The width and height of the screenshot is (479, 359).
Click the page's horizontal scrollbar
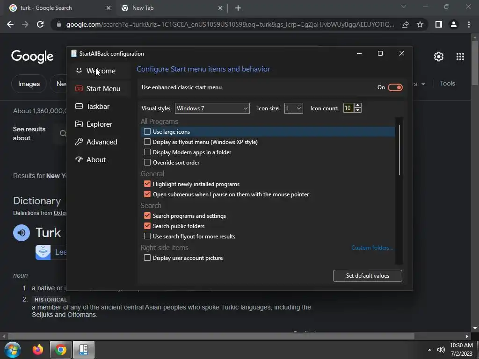coord(211,336)
